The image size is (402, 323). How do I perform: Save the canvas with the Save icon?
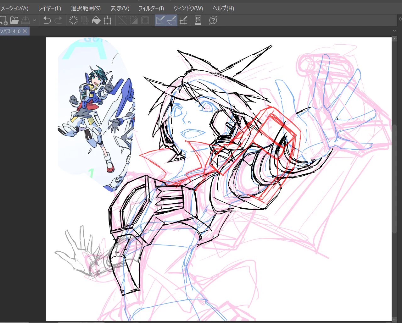tap(25, 20)
